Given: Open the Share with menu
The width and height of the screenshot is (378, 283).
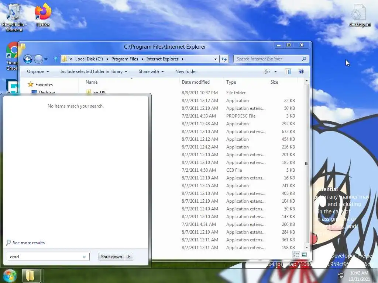Looking at the screenshot, I should pyautogui.click(x=151, y=71).
